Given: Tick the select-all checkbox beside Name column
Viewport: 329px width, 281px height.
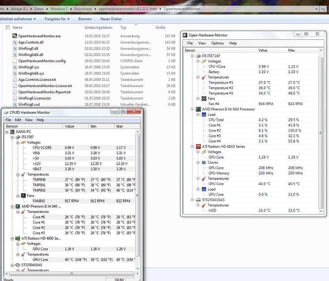Looking at the screenshot, I should (8, 27).
